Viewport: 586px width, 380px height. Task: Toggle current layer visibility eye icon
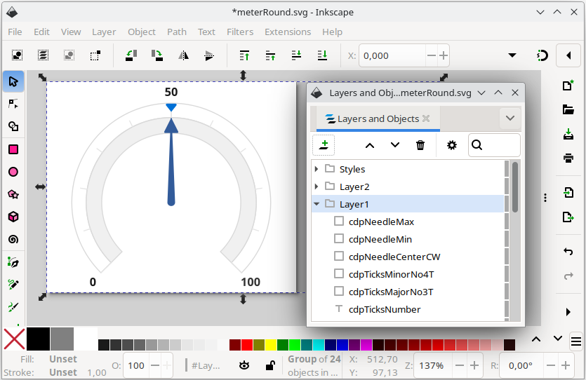244,365
